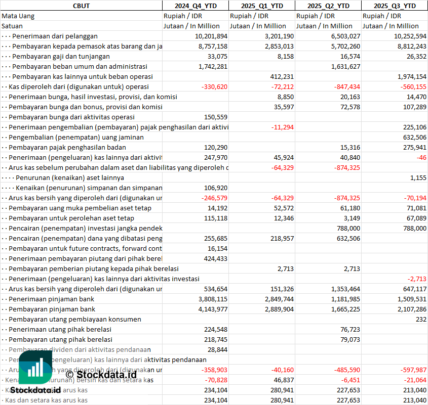Click the value 8,850
This screenshot has height=405, width=428.
pos(286,97)
